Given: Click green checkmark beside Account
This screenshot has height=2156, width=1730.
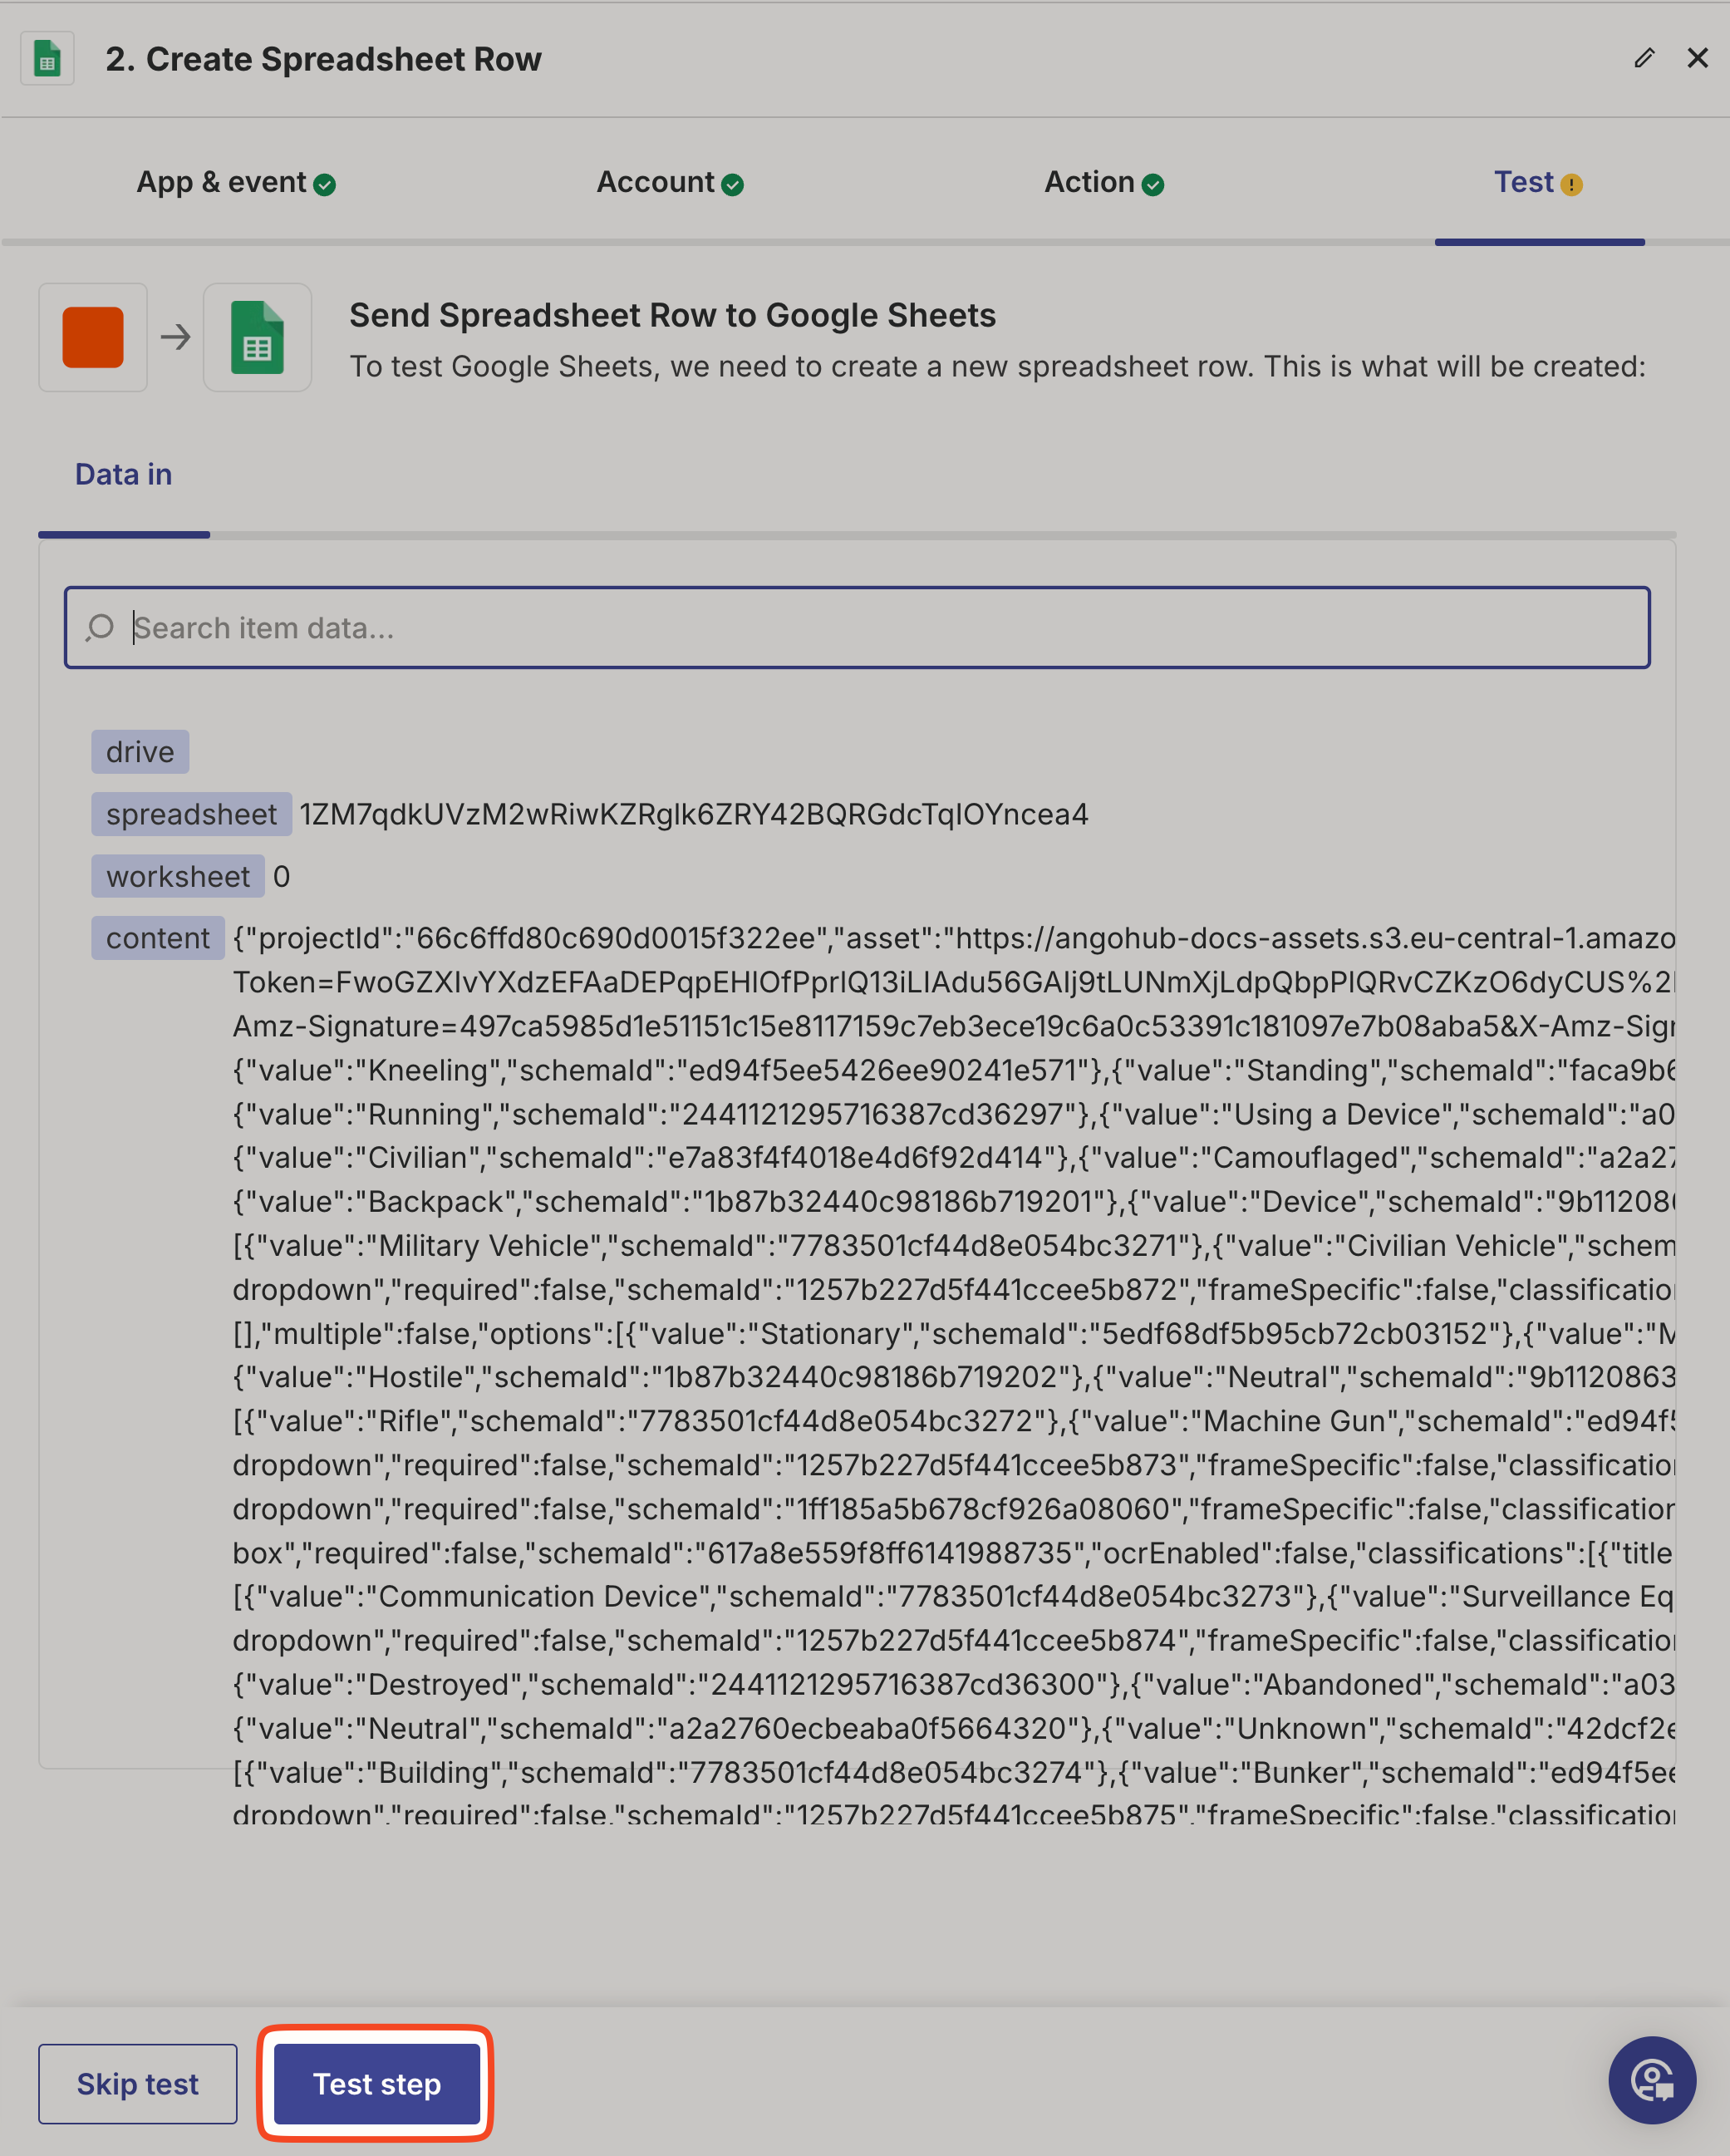Looking at the screenshot, I should tap(732, 185).
